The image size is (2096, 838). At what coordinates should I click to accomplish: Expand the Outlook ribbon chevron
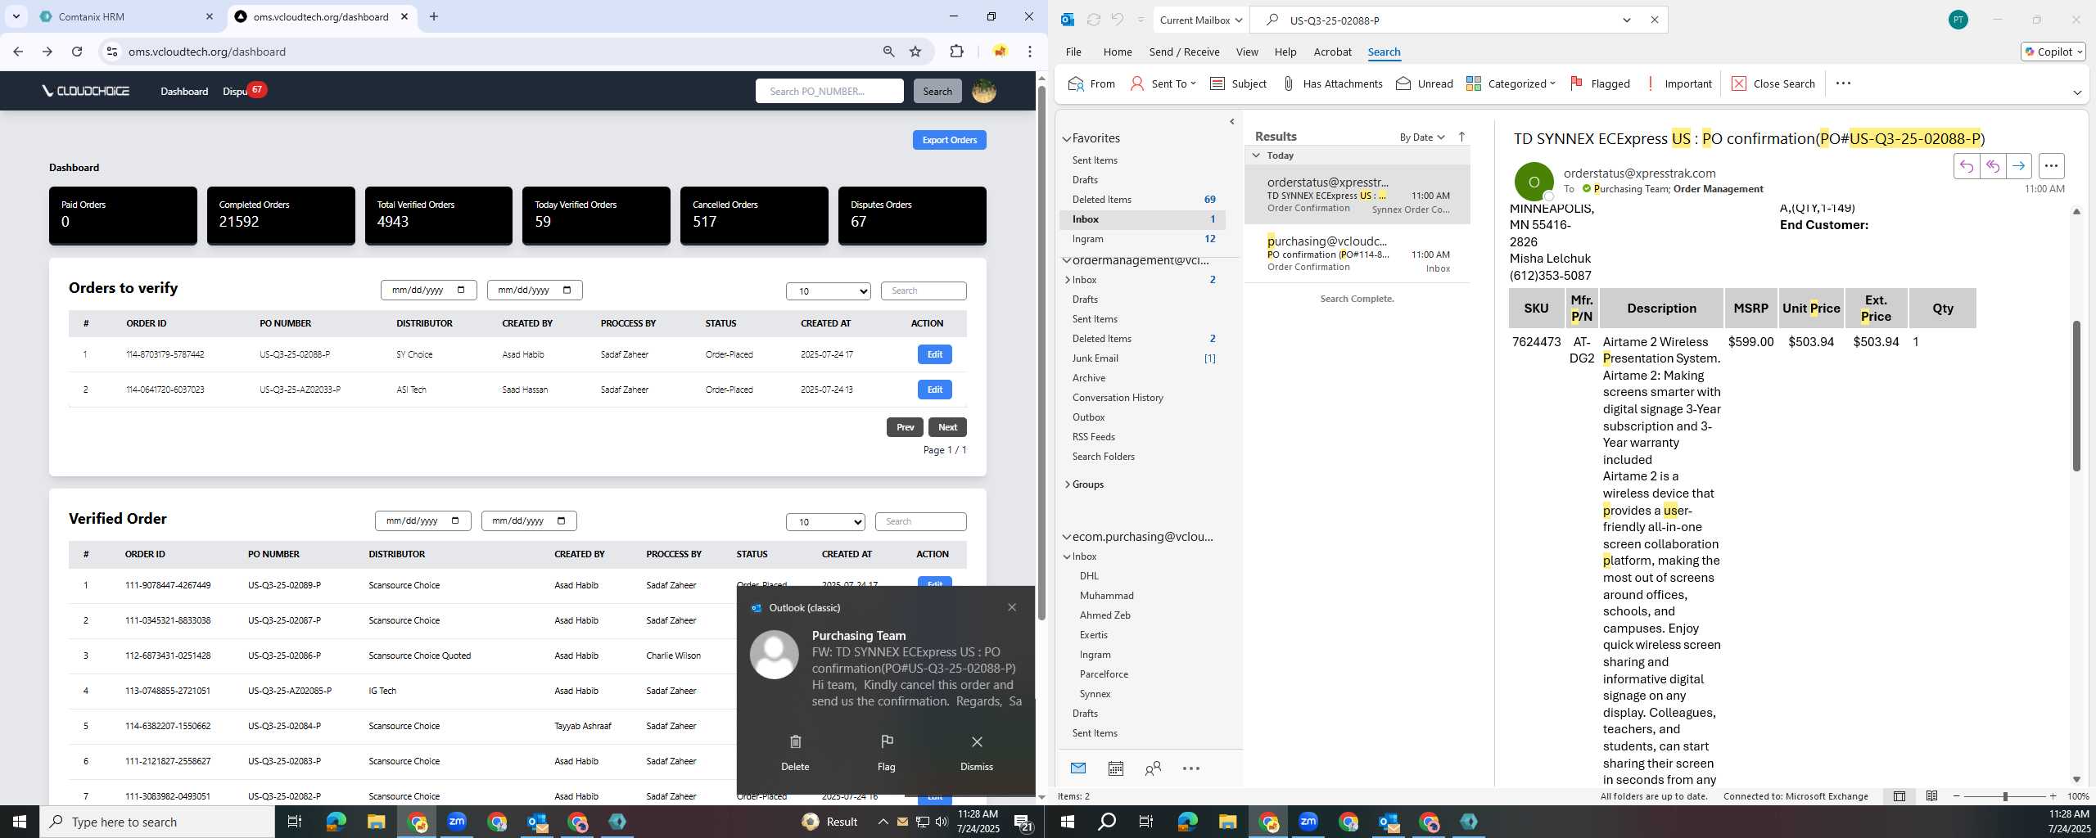coord(2076,92)
